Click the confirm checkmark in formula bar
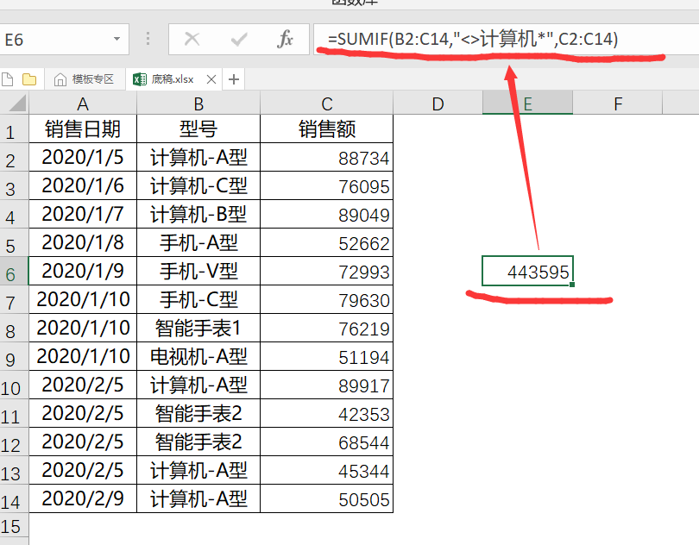699x545 pixels. click(239, 39)
